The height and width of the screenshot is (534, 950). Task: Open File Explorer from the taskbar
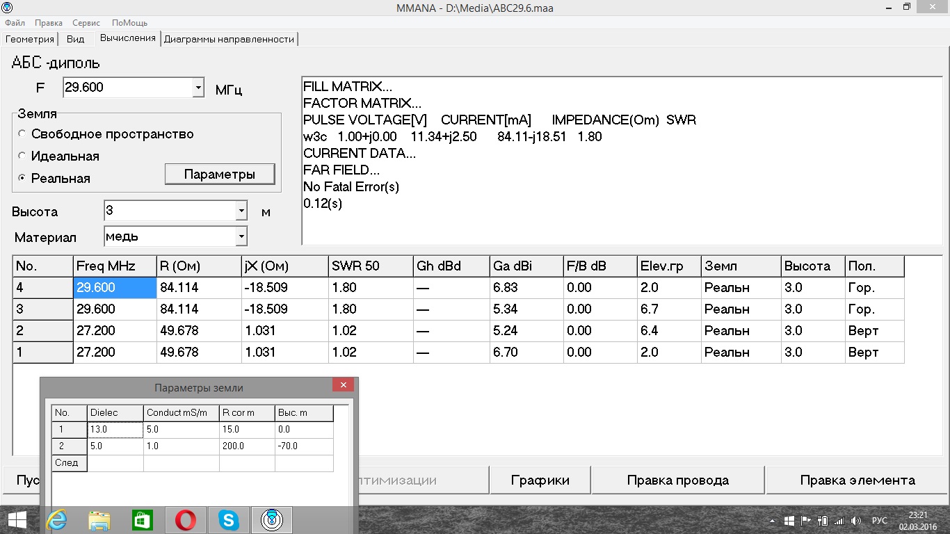[99, 520]
